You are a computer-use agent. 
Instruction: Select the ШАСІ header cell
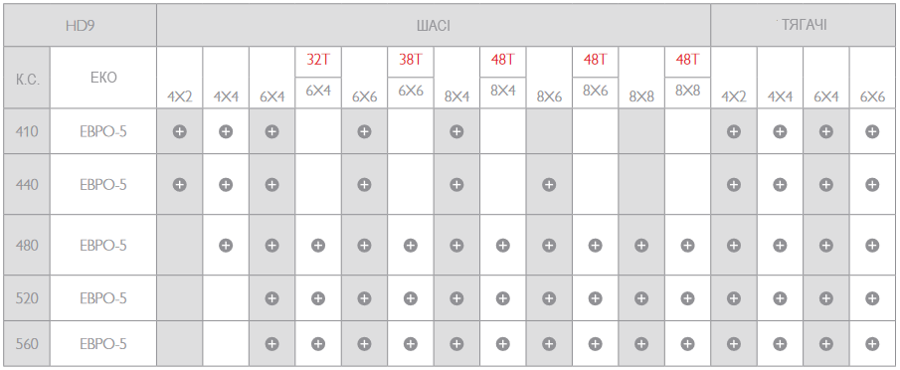(x=434, y=26)
